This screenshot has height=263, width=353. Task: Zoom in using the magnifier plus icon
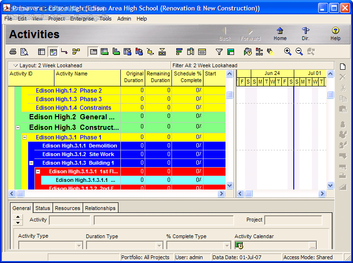pos(288,52)
